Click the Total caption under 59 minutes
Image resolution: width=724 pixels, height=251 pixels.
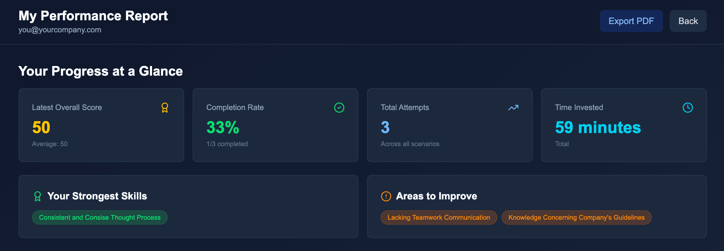[x=562, y=144]
